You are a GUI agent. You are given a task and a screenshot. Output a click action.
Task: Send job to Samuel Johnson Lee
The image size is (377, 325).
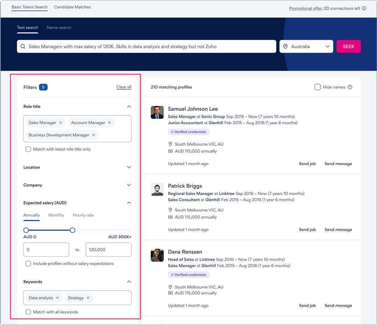(307, 164)
